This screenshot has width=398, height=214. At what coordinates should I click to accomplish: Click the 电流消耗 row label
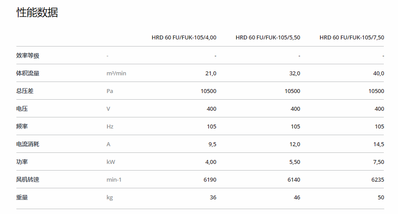27,144
